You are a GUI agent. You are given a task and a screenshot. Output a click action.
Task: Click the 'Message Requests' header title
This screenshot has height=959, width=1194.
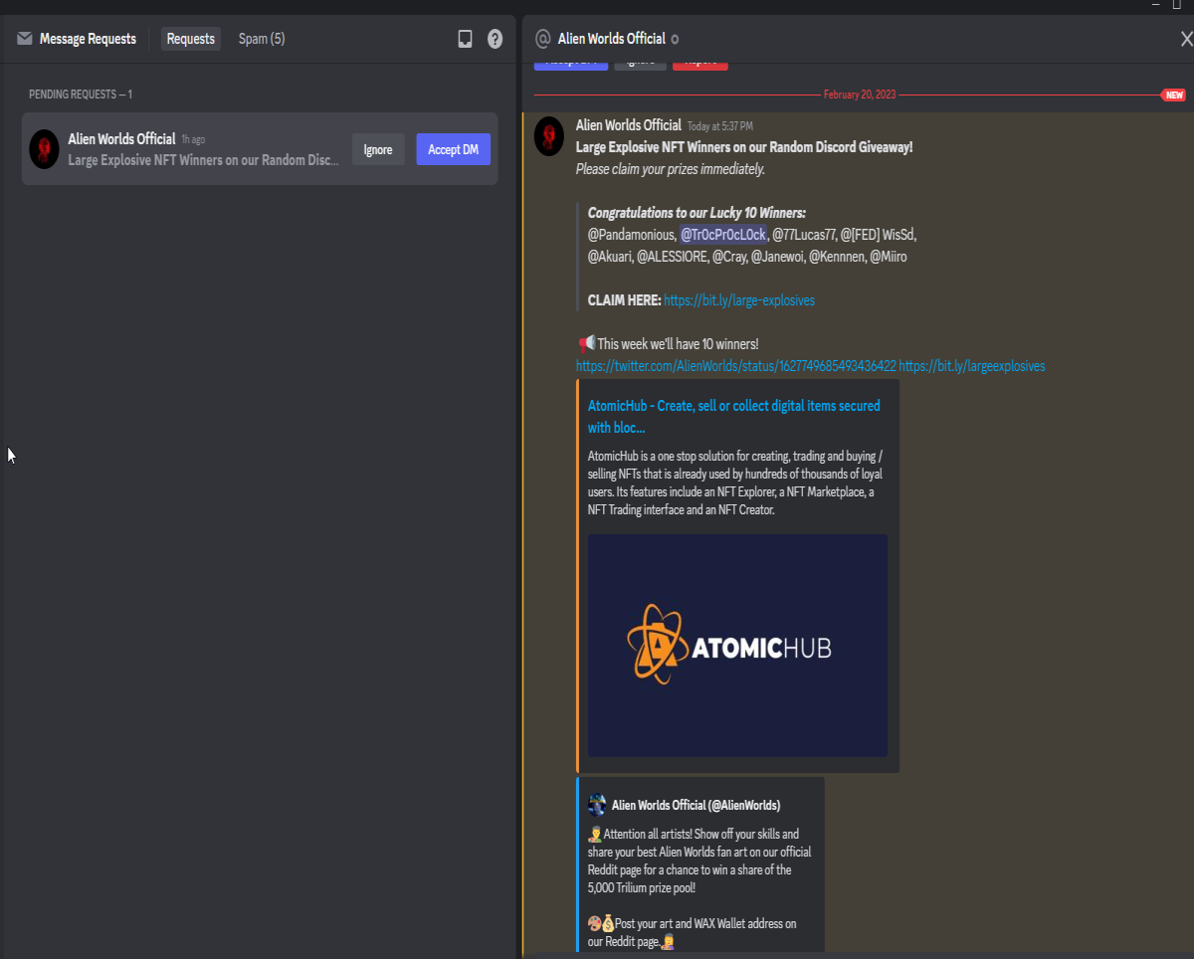(88, 39)
